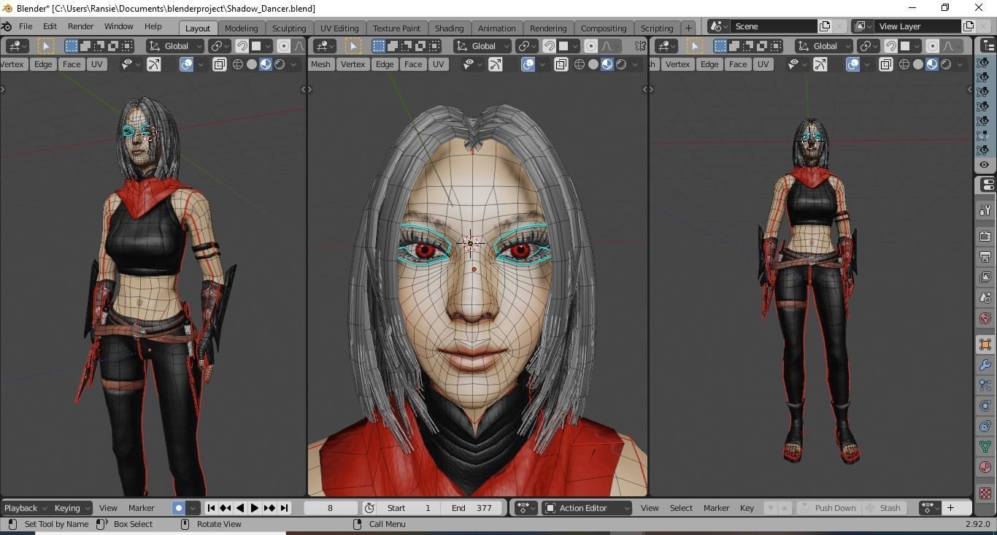Open overlay options dropdown in right viewport
This screenshot has height=535, width=997.
867,64
